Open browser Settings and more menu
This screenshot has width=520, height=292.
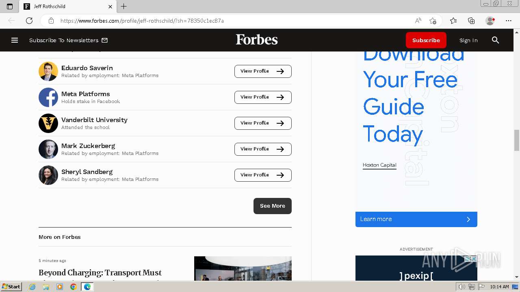(509, 21)
